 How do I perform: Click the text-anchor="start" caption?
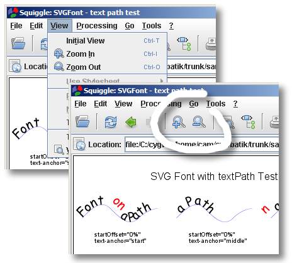[x=120, y=241]
